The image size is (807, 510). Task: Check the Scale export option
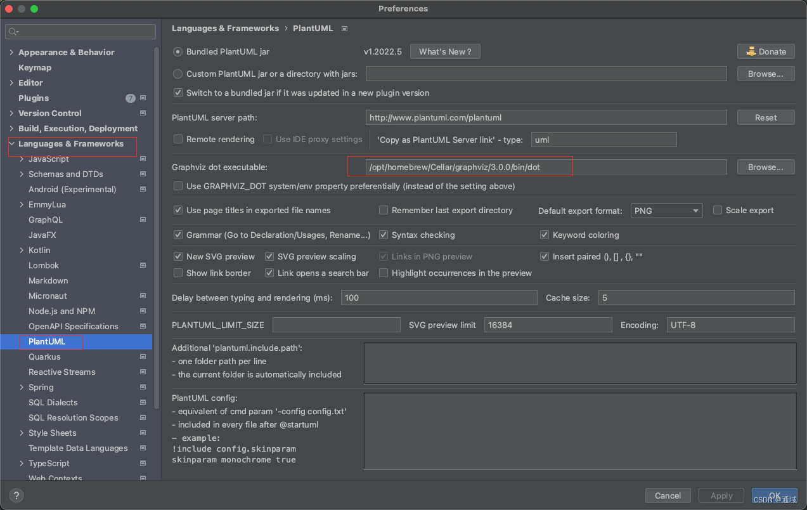pos(718,210)
